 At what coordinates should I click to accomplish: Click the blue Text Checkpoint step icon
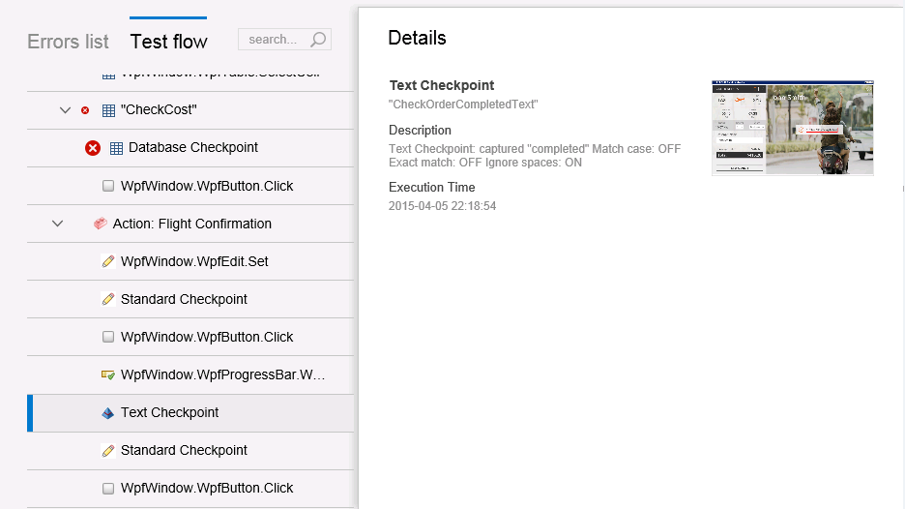108,412
